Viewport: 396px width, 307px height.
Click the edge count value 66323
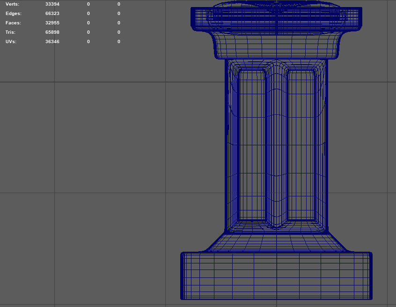point(52,14)
